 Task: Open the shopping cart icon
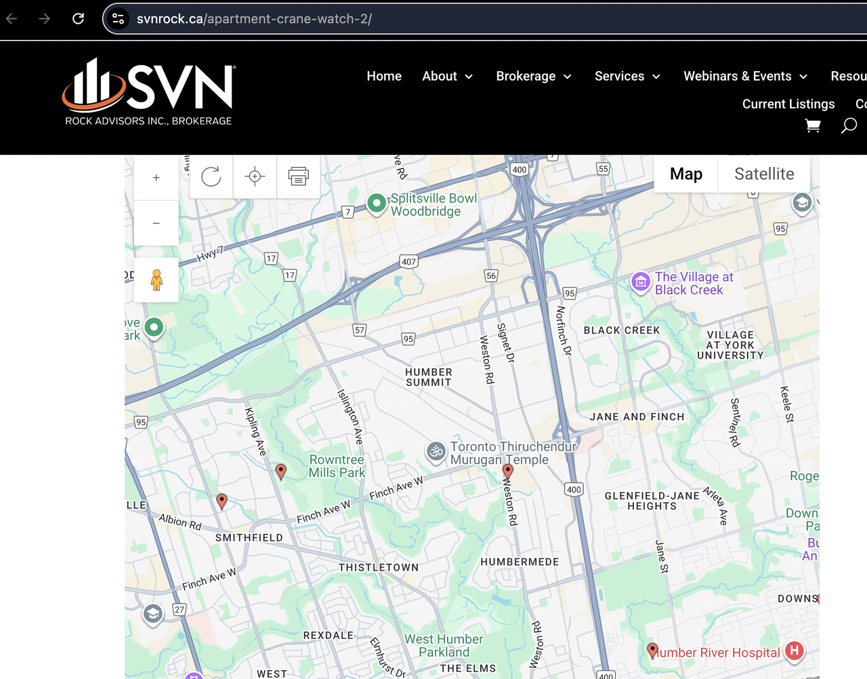tap(813, 126)
